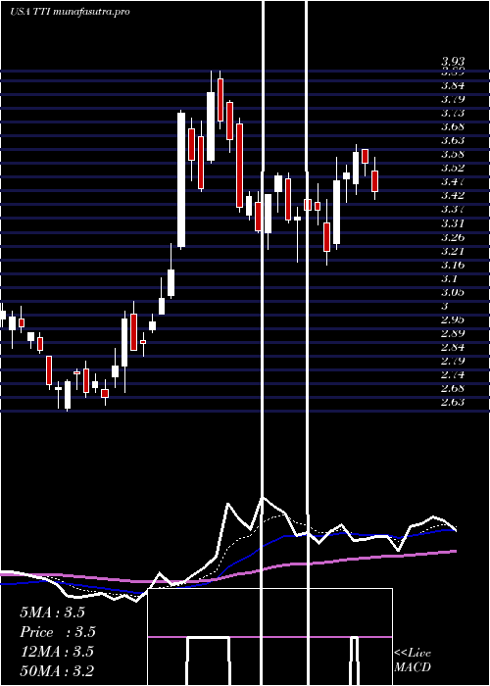Image resolution: width=490 pixels, height=686 pixels.
Task: Select the 3.47 price axis label
Action: click(x=453, y=181)
